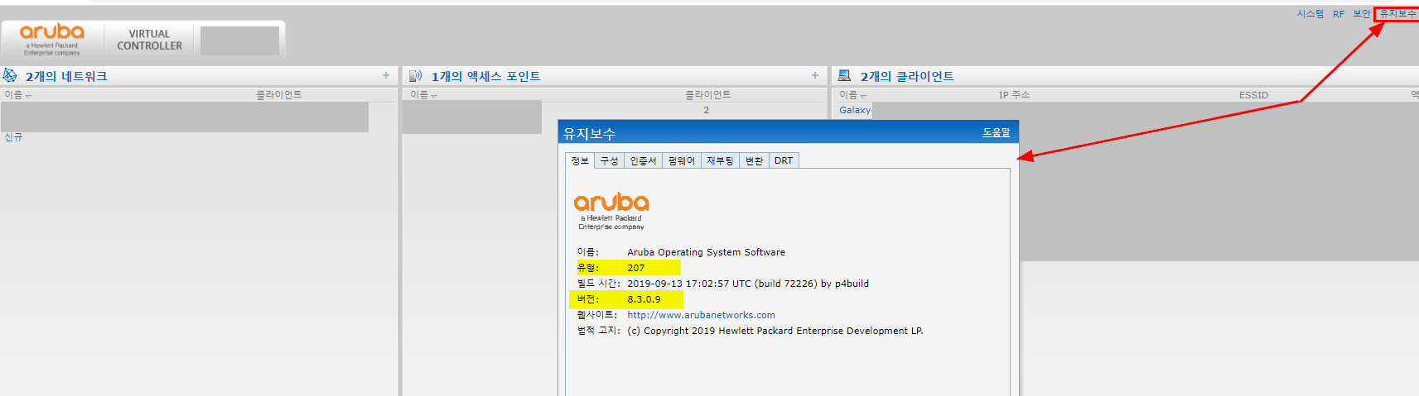Open the 보안 menu at top right
1419x396 pixels.
click(x=1362, y=14)
